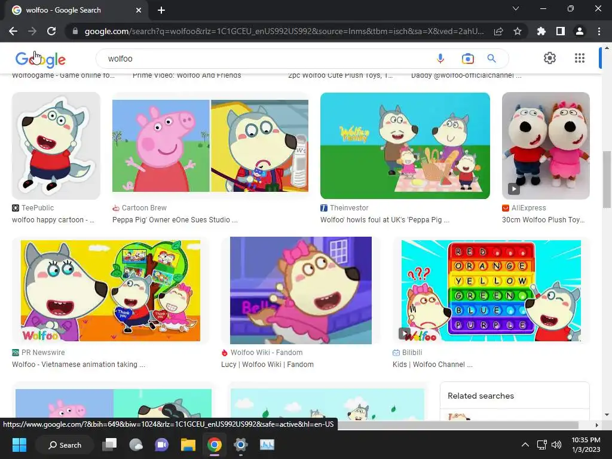Reload the current page
This screenshot has width=612, height=459.
(51, 31)
